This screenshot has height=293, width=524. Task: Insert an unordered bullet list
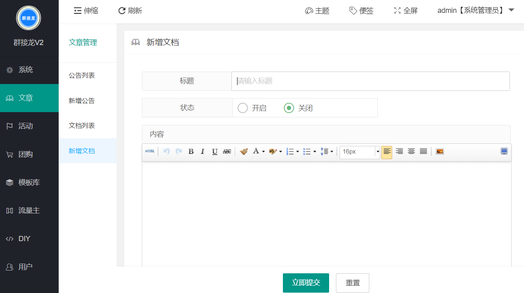click(x=307, y=152)
